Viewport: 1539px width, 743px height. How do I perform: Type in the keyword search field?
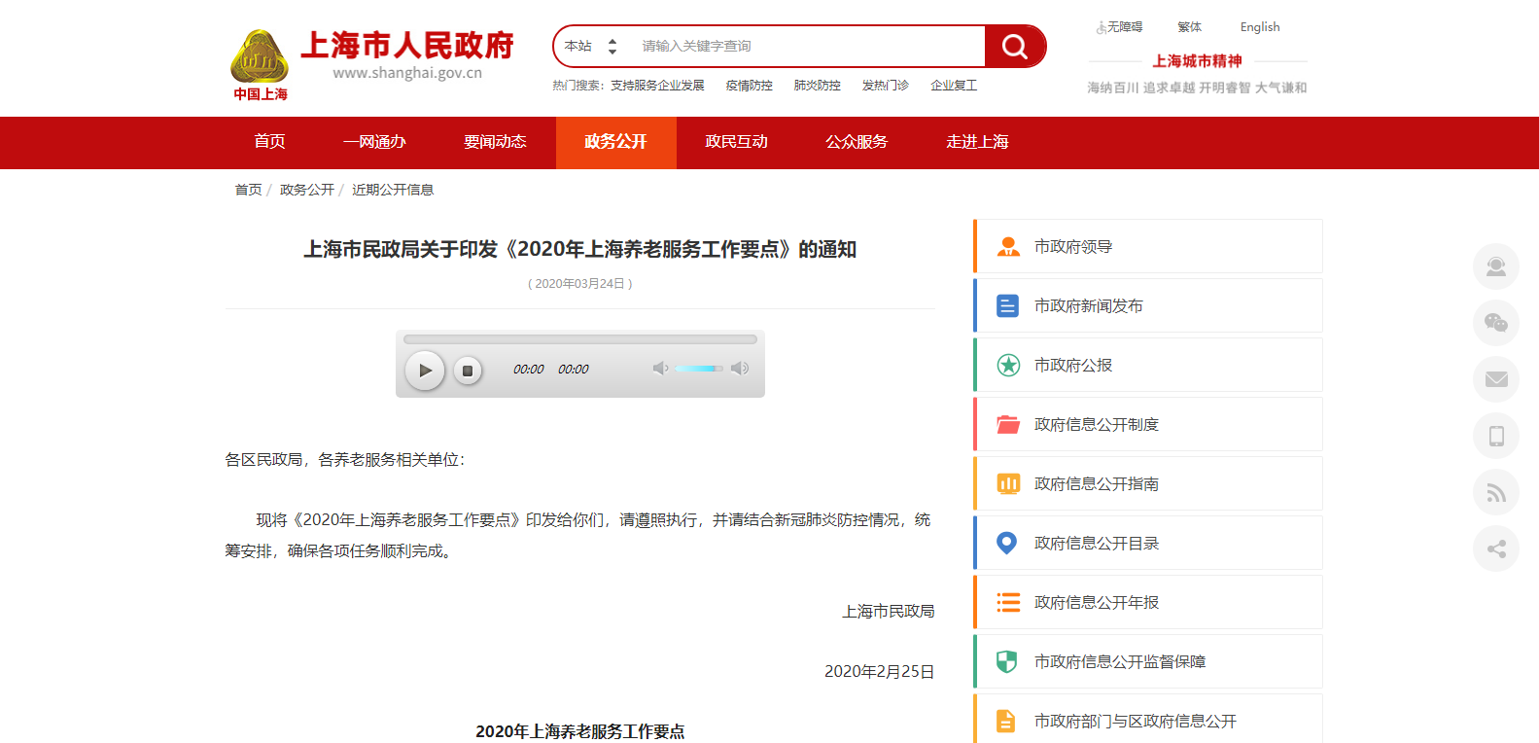click(807, 47)
